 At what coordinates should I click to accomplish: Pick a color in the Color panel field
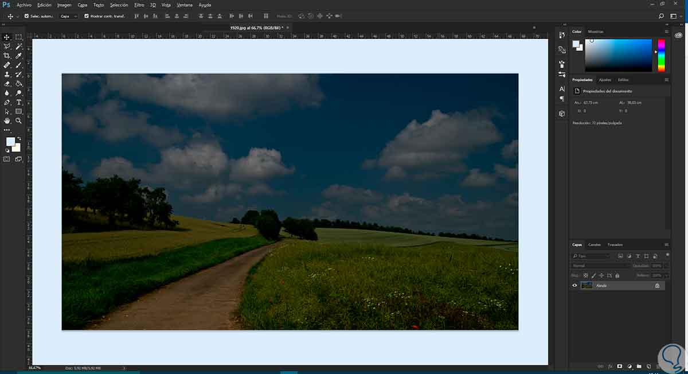point(618,56)
